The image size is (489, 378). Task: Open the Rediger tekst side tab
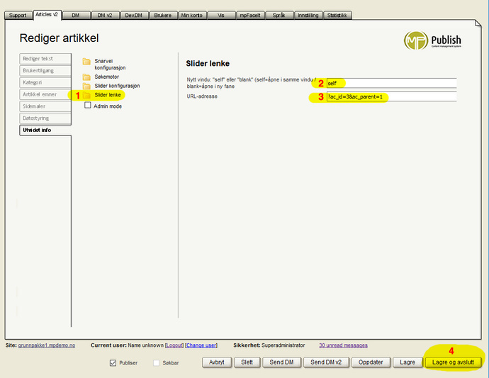tap(45, 59)
